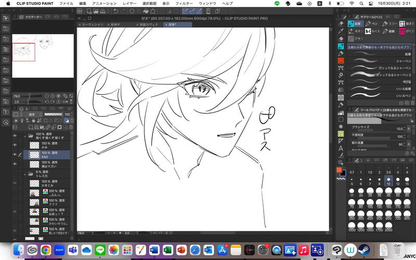
Task: Click the layer opacity 100 stepper arrows
Action: [x=72, y=114]
